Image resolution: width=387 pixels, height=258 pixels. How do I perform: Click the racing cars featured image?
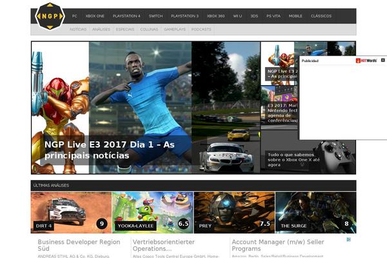[226, 108]
